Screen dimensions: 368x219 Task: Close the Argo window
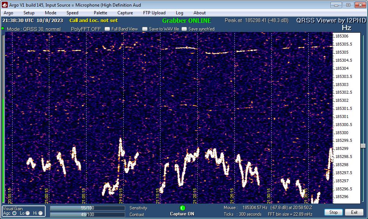360,5
